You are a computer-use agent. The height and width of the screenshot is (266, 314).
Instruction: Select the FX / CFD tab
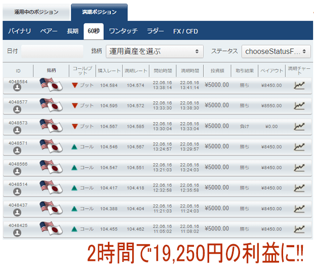click(185, 31)
